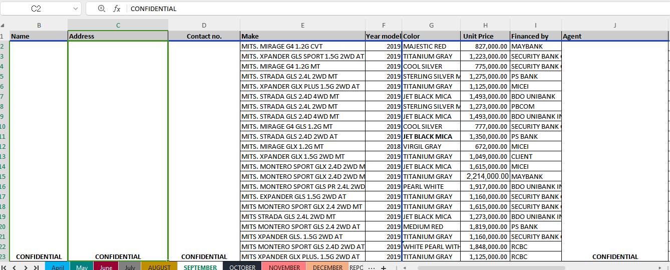Viewport: 670px width, 270px height.
Task: Click CONFIDENTIAL in the Agent column
Action: (x=615, y=256)
